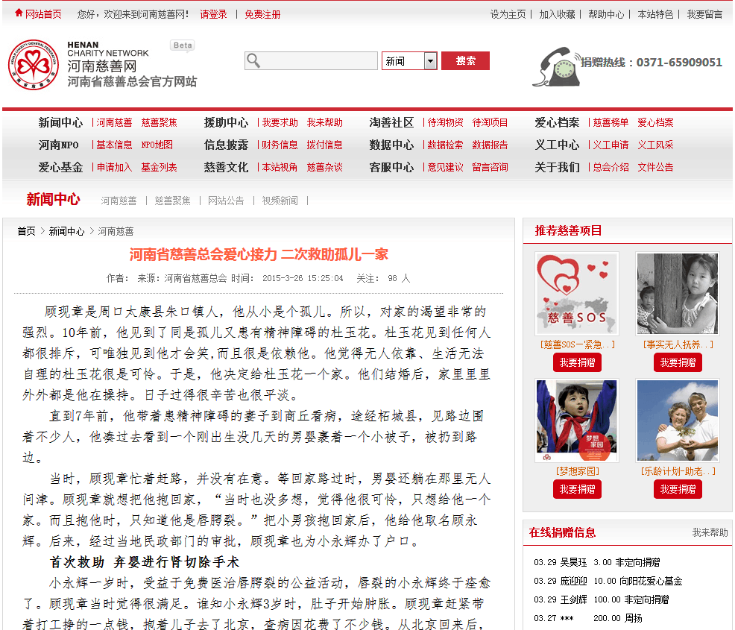Viewport: 735px width, 630px height.
Task: Click the telephone hotline icon
Action: 555,66
